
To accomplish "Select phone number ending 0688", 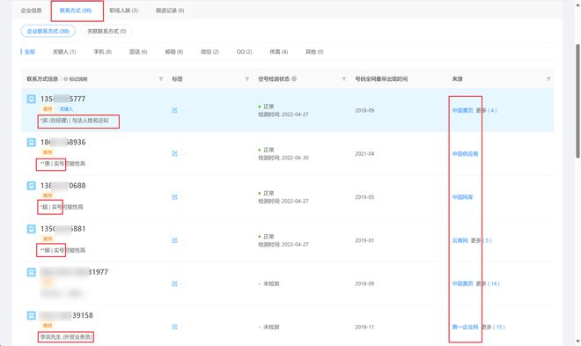I will (63, 186).
